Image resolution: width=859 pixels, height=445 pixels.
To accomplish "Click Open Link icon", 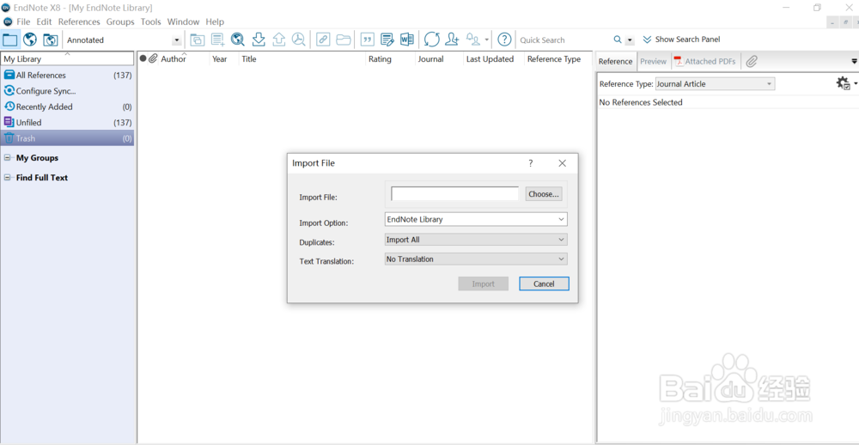I will click(x=323, y=40).
